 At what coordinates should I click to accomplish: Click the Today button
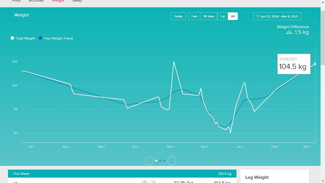[178, 16]
